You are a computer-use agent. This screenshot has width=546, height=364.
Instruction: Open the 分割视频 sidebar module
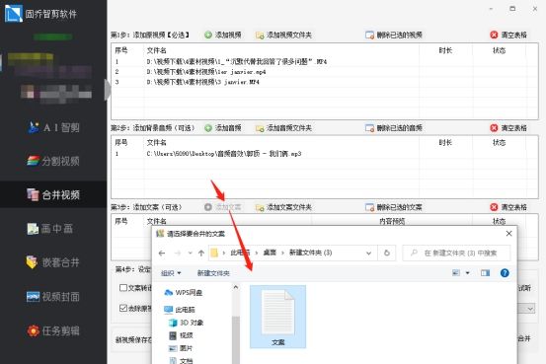pos(53,161)
